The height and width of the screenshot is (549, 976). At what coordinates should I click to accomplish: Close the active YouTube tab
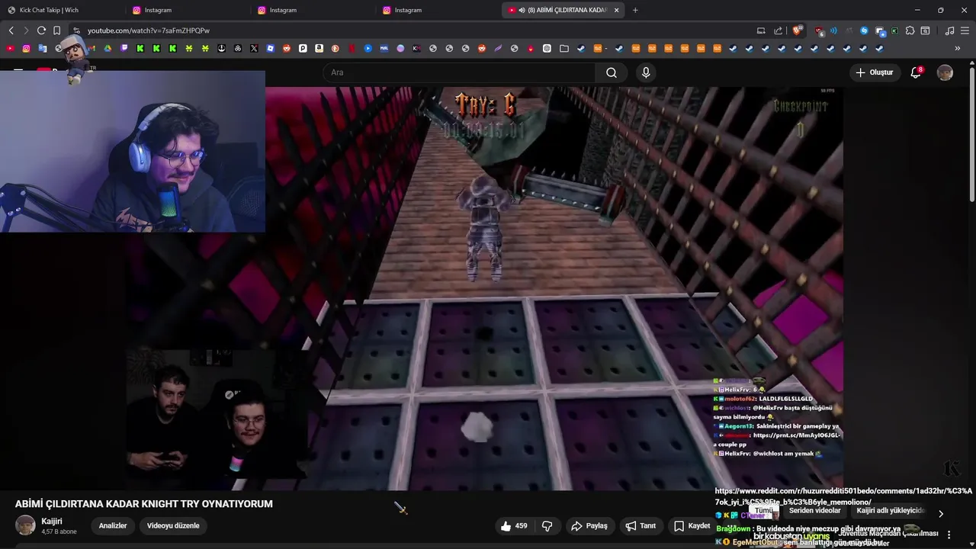616,10
